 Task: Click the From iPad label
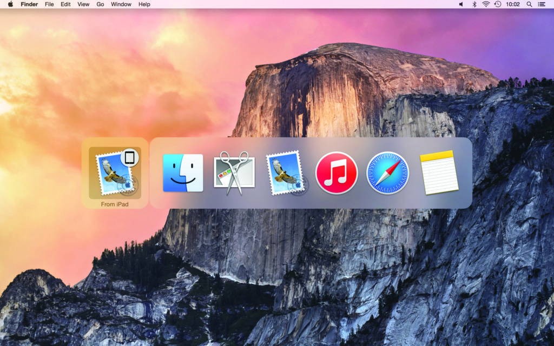[x=115, y=204]
